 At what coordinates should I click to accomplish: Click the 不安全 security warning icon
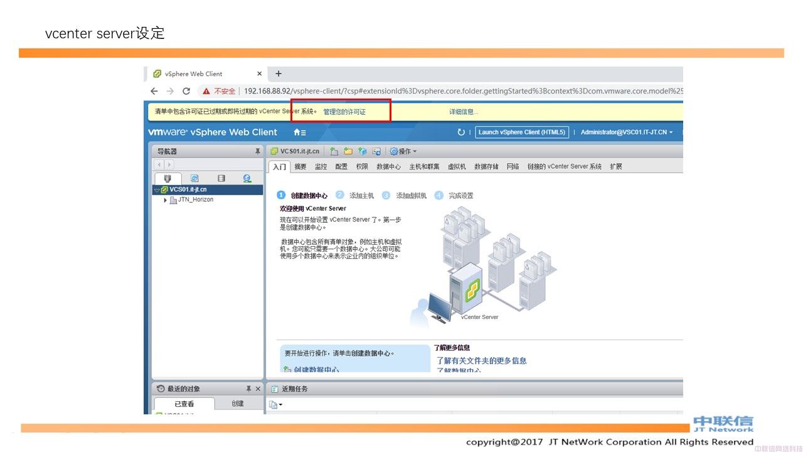(206, 91)
